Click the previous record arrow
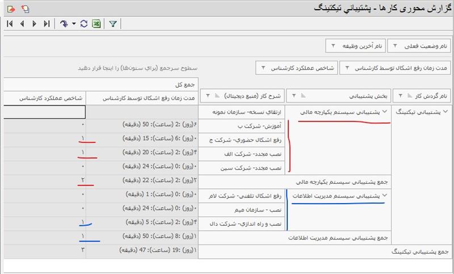Screen dimensions: 454x274 22,24
